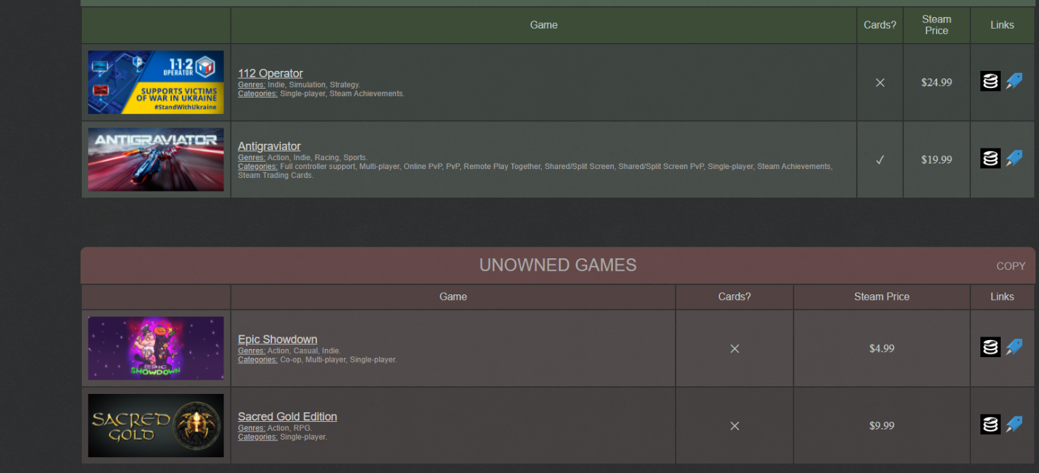
Task: Open the Epic Showdown game link
Action: (x=277, y=339)
